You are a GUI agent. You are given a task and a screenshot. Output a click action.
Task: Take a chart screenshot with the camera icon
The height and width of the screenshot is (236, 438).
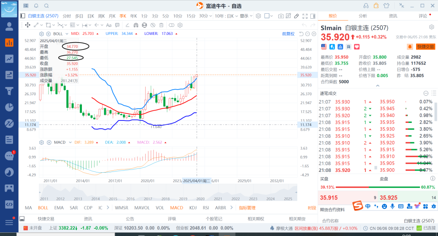[281, 16]
